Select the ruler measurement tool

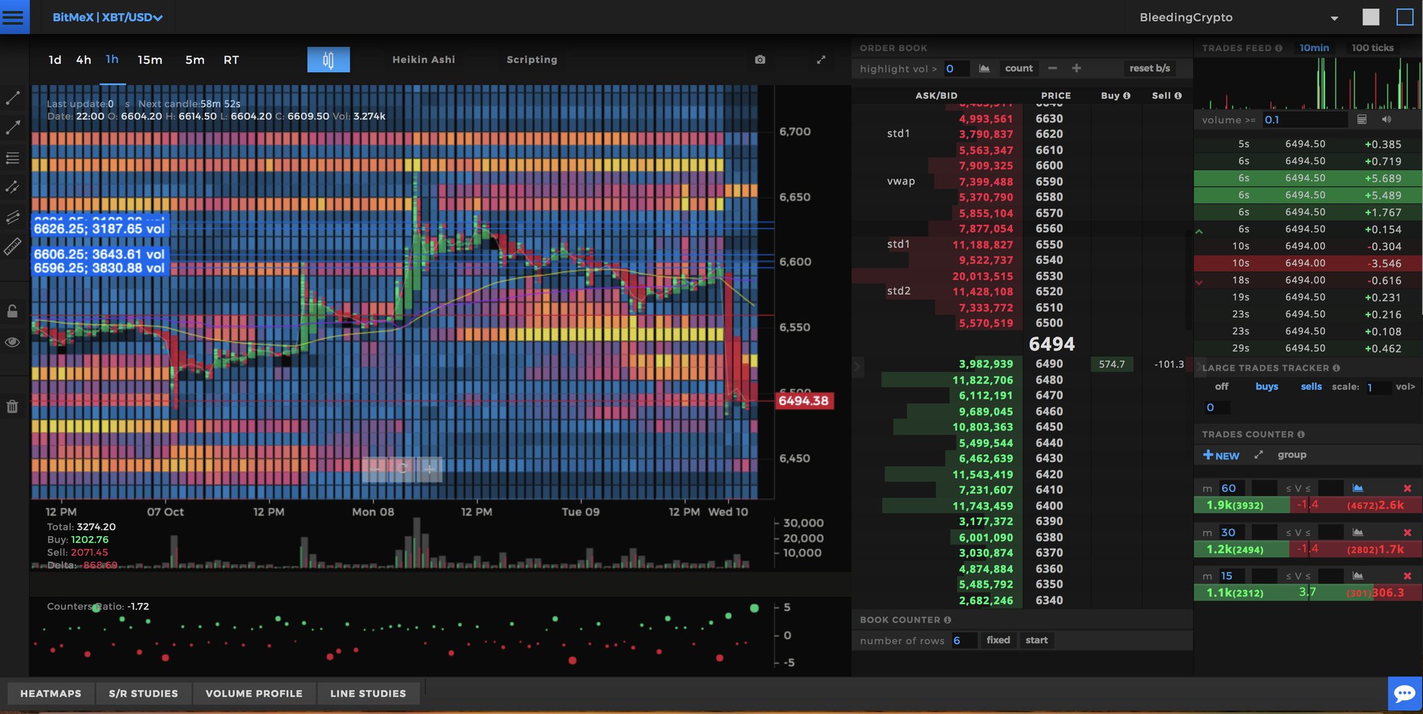click(13, 248)
